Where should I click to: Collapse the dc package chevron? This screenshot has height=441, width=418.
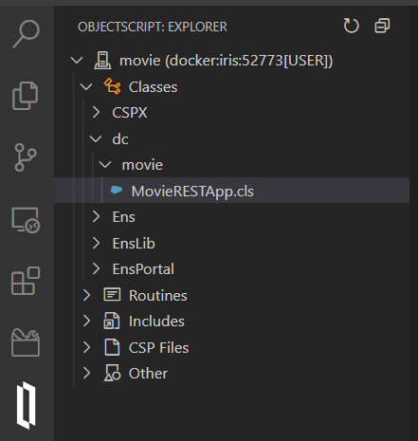tap(96, 138)
